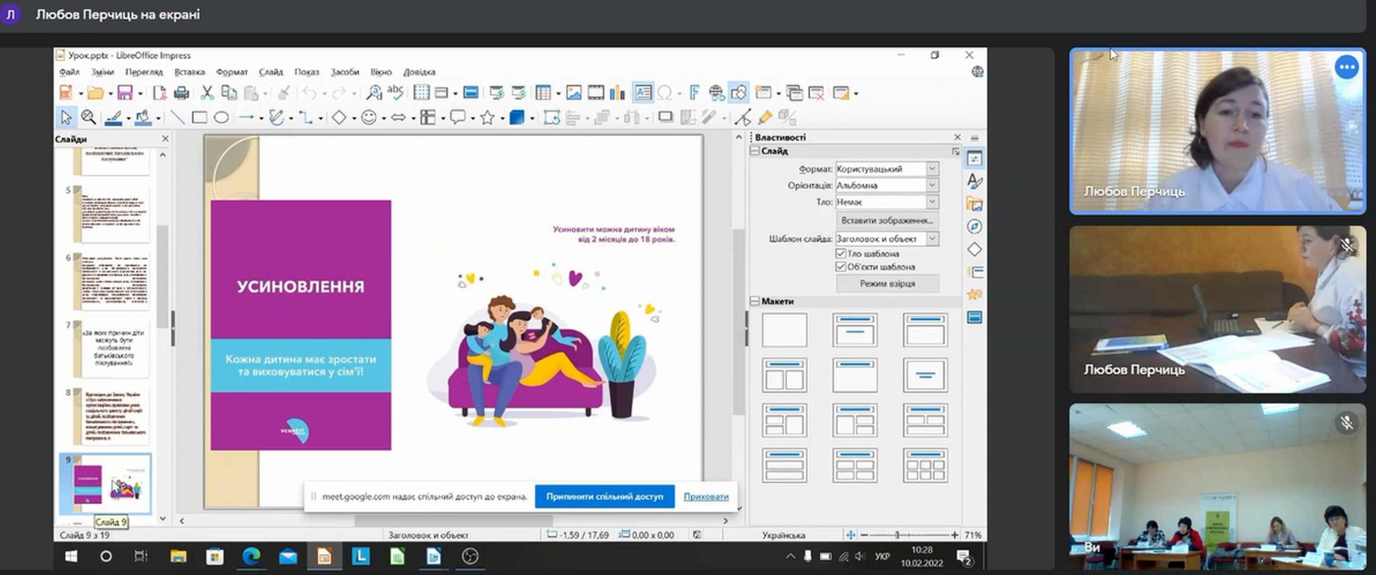Select the Rectangle drawing tool
This screenshot has height=575, width=1376.
point(199,118)
